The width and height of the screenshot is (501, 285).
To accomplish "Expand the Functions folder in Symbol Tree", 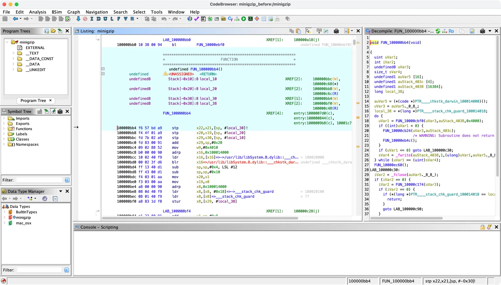I will 4,129.
